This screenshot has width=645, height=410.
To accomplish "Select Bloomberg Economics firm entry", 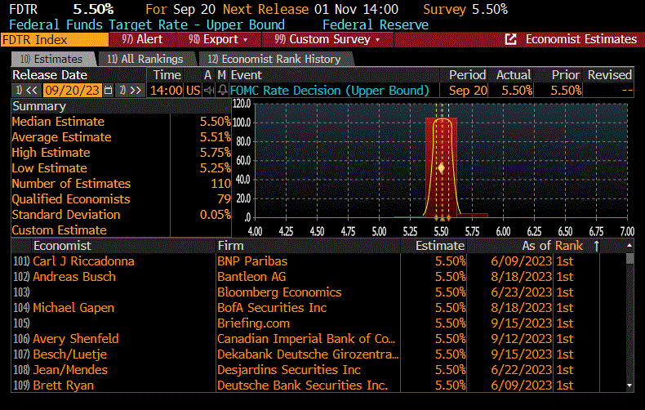I will pyautogui.click(x=279, y=292).
